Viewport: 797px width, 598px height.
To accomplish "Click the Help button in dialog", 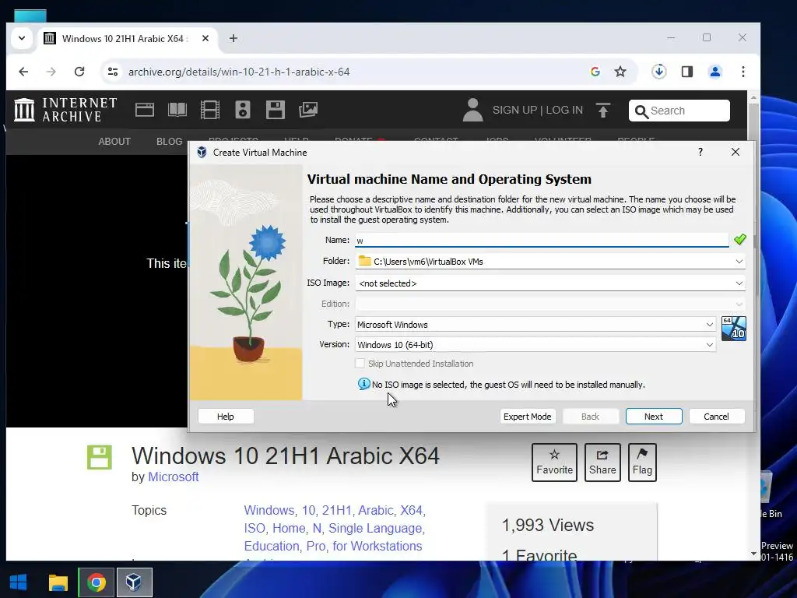I will pos(226,417).
